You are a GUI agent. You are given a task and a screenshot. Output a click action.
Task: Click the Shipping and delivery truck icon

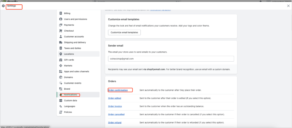[61, 42]
